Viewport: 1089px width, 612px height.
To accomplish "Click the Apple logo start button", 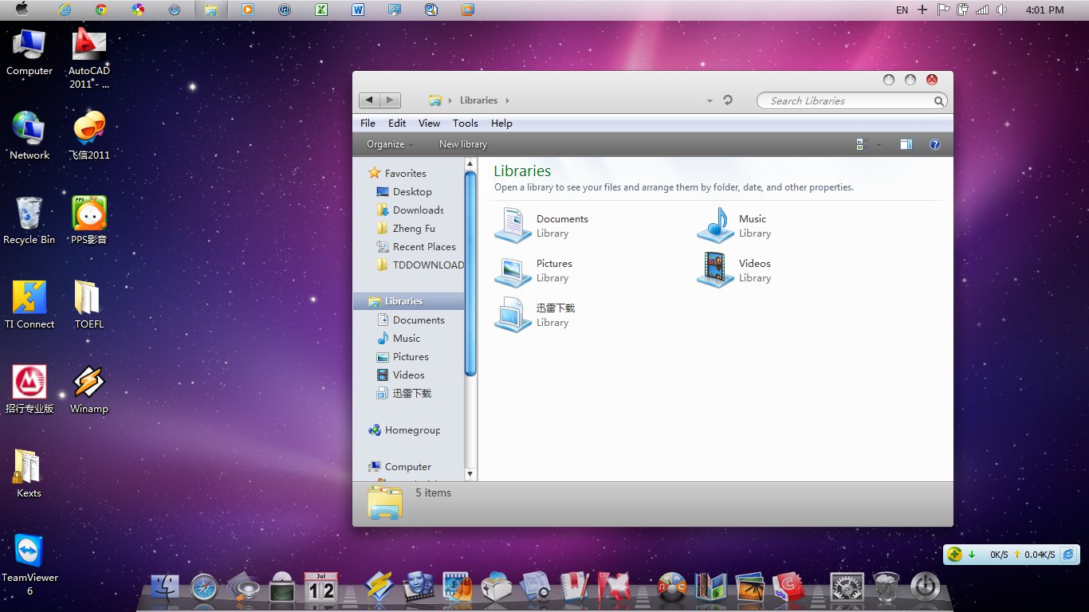I will pos(22,9).
